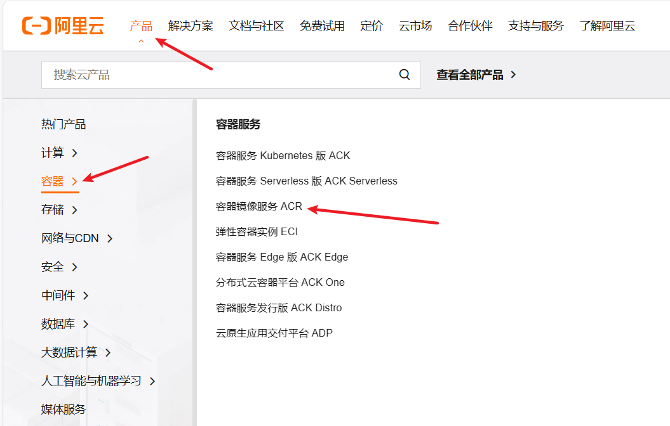Open the 文档与社区 menu
The image size is (670, 426).
(x=257, y=25)
